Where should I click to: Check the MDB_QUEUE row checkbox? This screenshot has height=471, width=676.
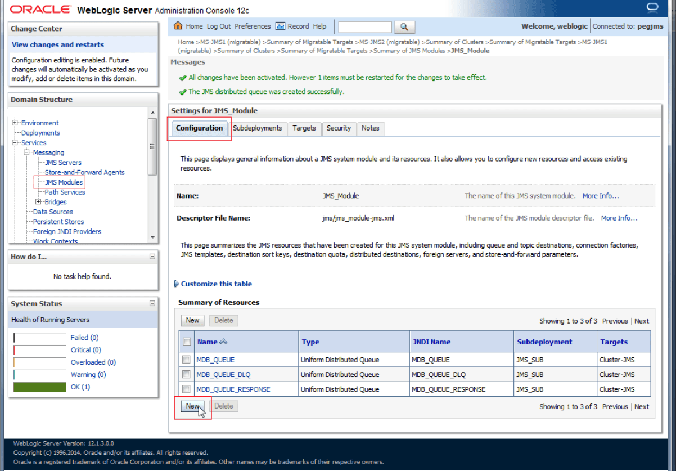coord(187,360)
